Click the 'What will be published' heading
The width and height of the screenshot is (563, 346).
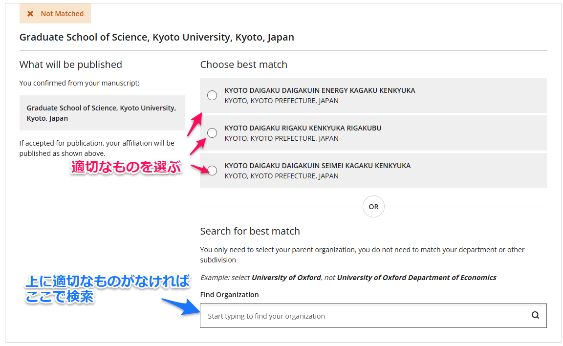coord(71,65)
